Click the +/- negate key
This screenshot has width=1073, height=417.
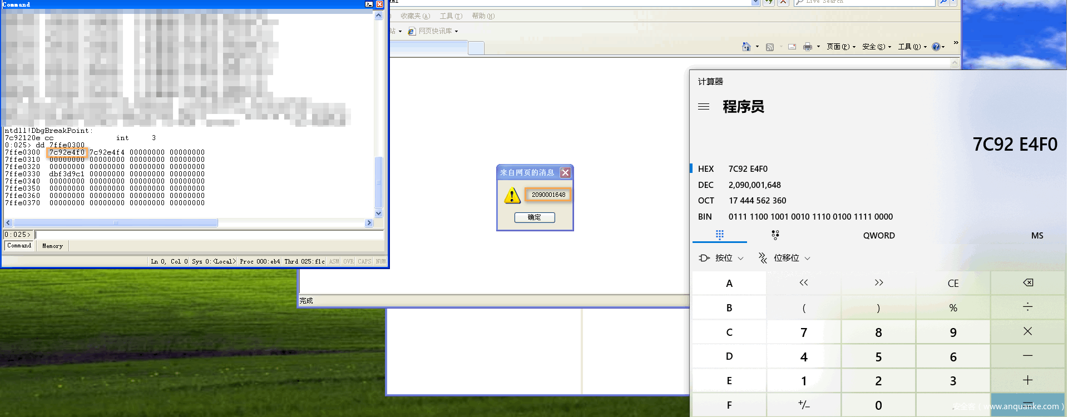click(804, 405)
